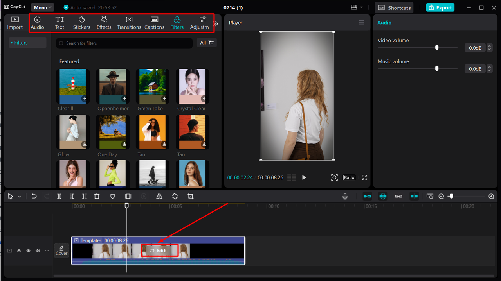Zoom in the timeline

pyautogui.click(x=491, y=196)
